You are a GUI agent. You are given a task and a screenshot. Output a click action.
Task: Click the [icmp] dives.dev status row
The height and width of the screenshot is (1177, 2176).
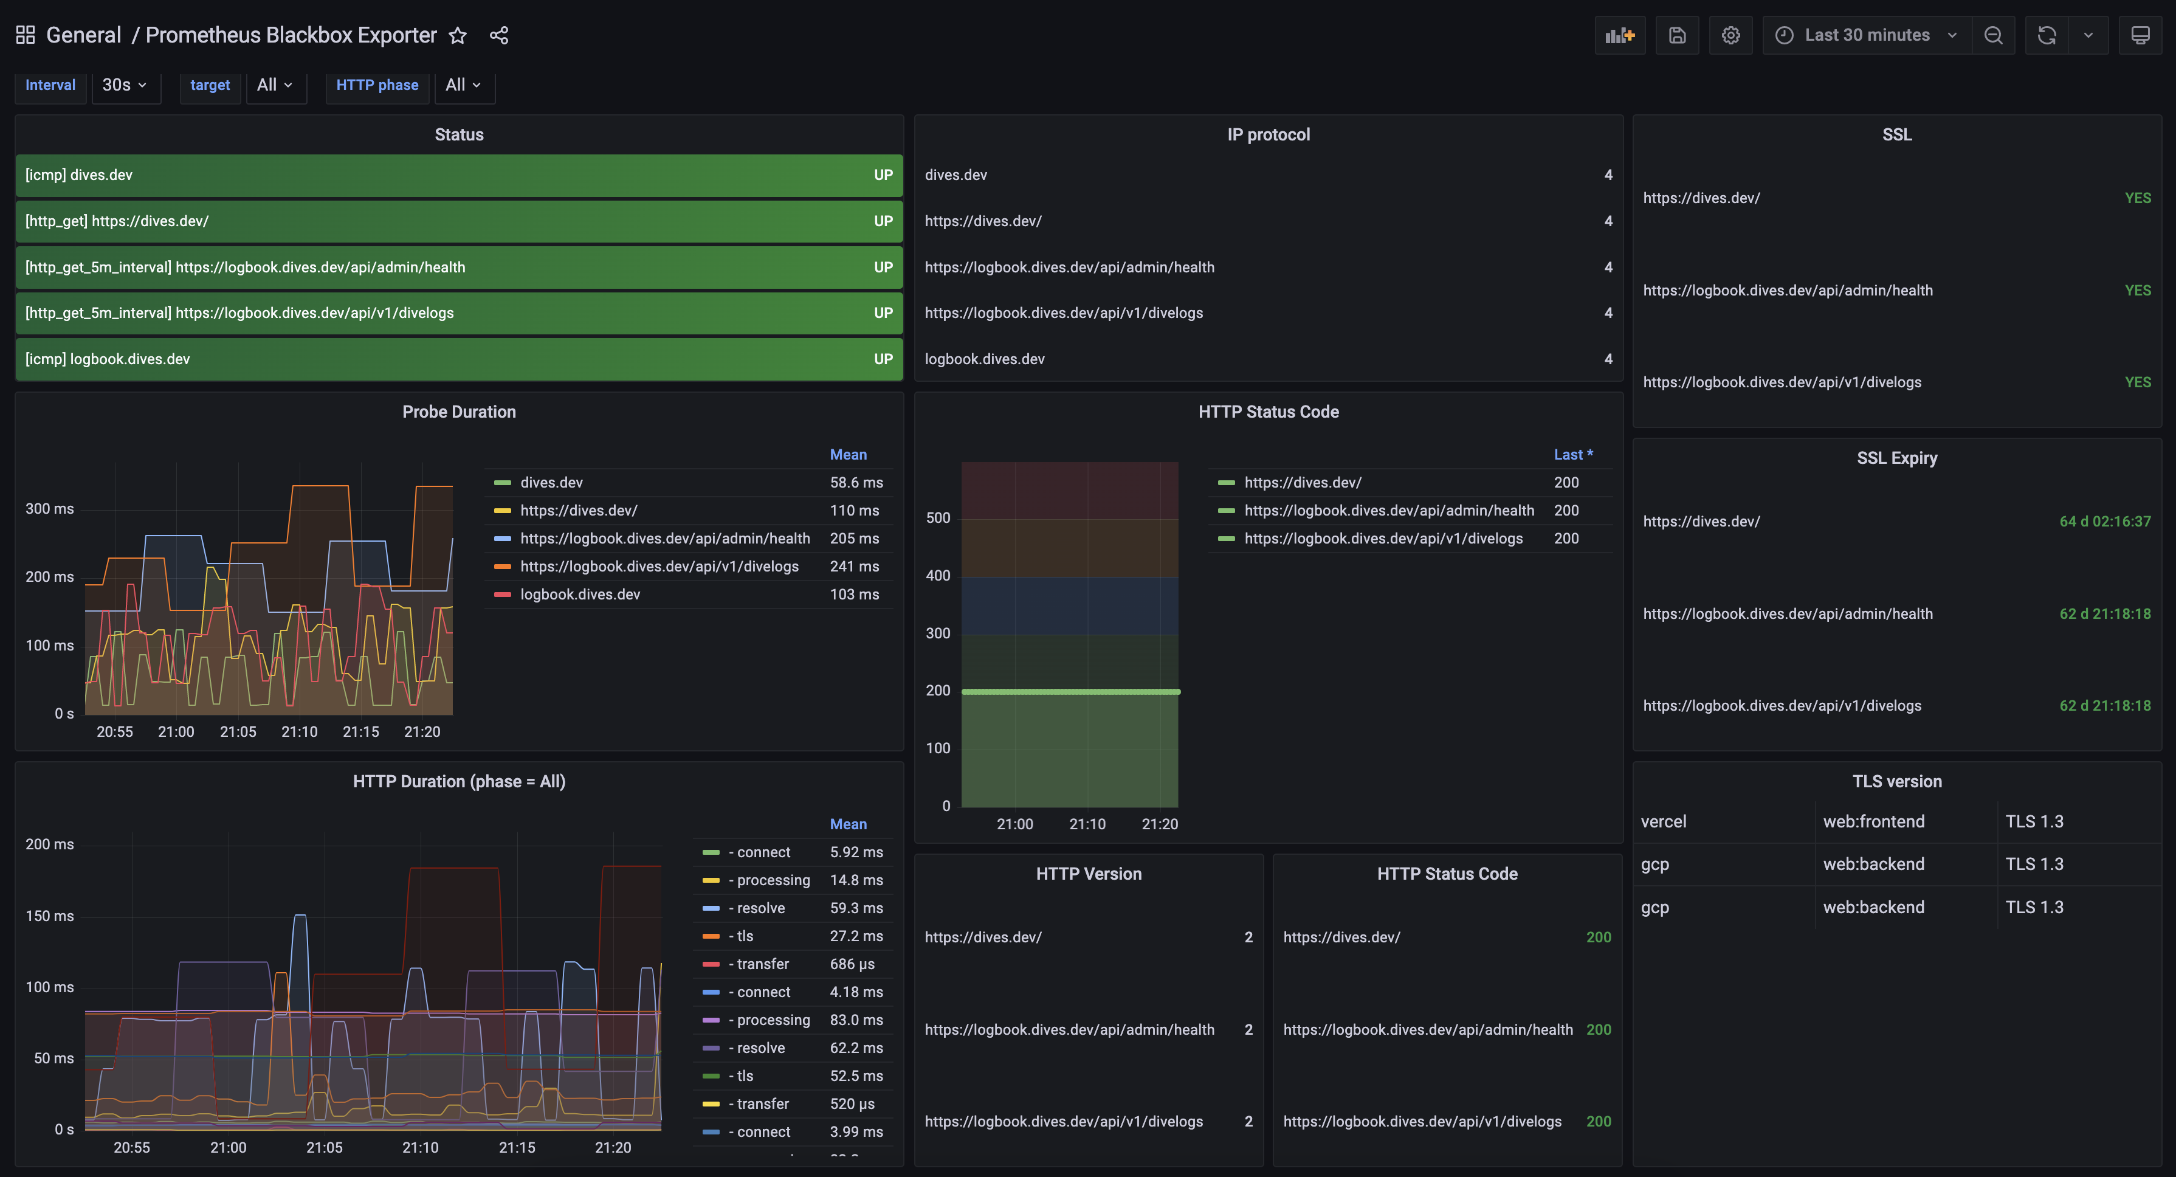coord(459,175)
